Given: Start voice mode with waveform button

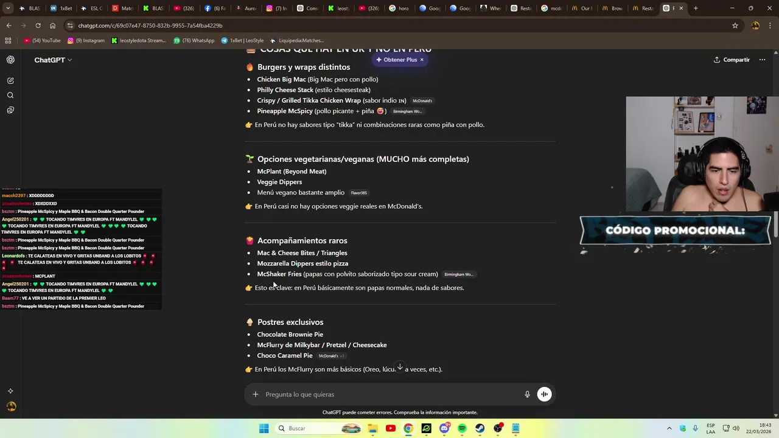Looking at the screenshot, I should pos(545,394).
